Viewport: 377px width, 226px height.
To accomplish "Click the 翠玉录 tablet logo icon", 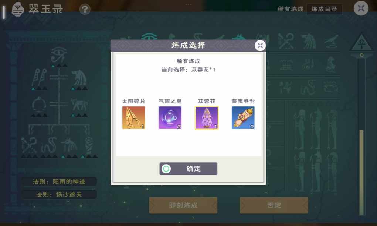I will pyautogui.click(x=18, y=9).
